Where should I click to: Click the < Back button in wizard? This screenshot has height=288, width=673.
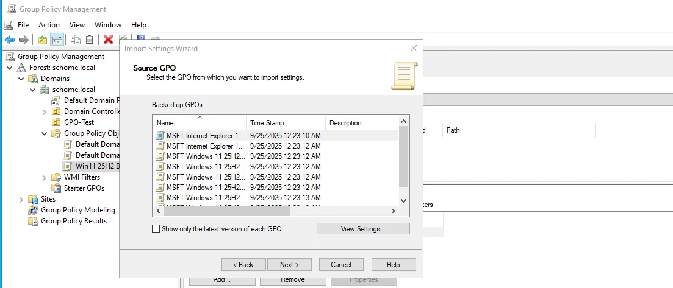[243, 265]
